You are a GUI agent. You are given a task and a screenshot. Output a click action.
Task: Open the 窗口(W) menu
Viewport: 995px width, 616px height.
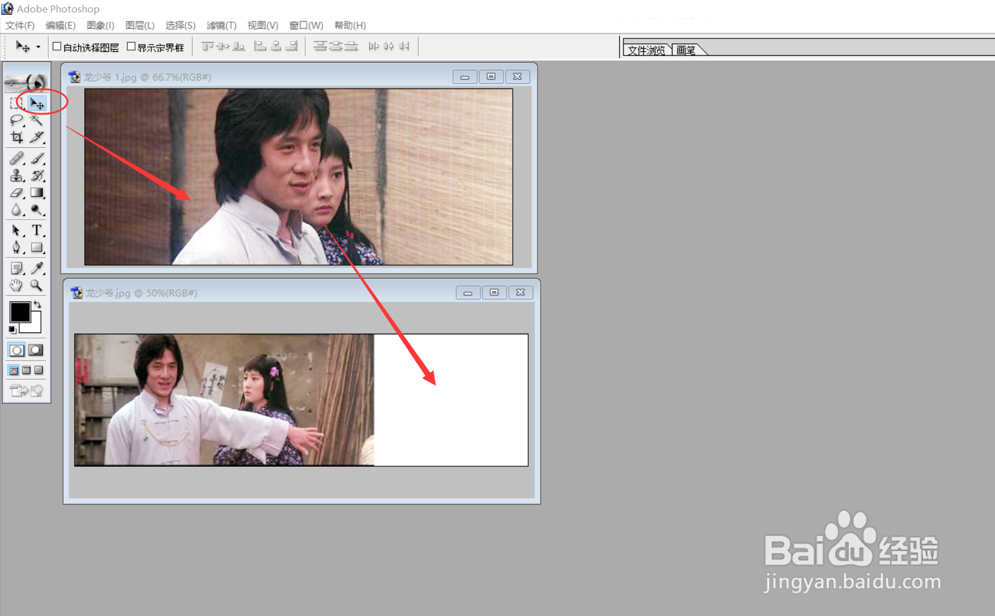[306, 25]
